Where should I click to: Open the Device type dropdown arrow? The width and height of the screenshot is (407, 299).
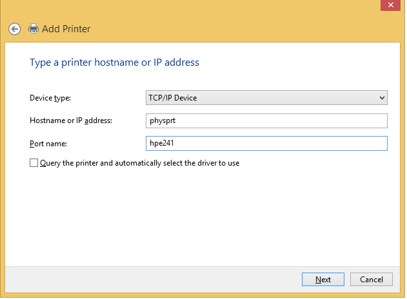pyautogui.click(x=382, y=98)
